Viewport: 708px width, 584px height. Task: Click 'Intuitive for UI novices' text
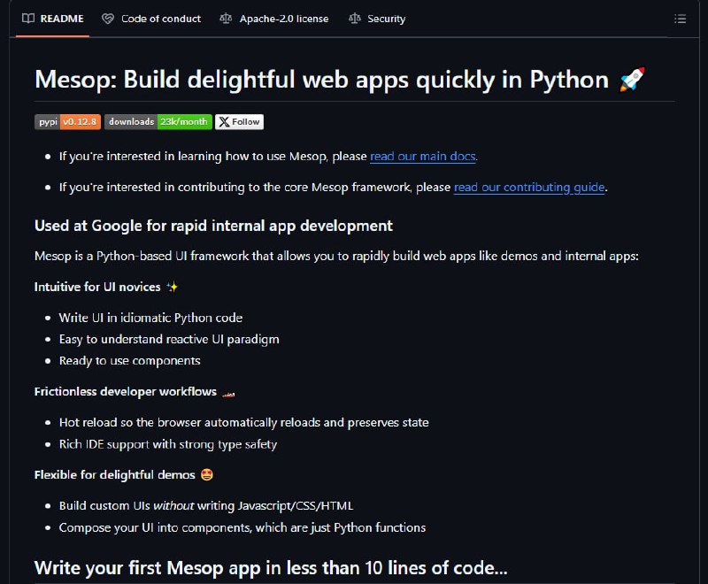[97, 287]
